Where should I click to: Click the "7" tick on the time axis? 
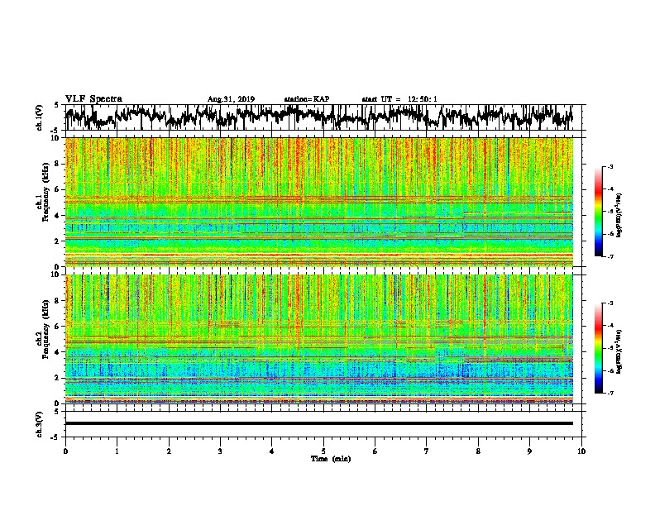pos(427,451)
